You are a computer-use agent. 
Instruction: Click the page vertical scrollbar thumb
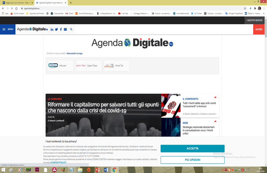coord(266,27)
